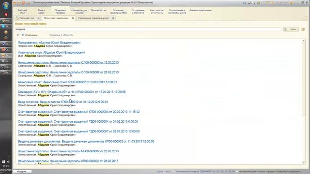310x174 pixels.
Task: Click the Перемещение товаров status bar entry
Action: coord(203,172)
